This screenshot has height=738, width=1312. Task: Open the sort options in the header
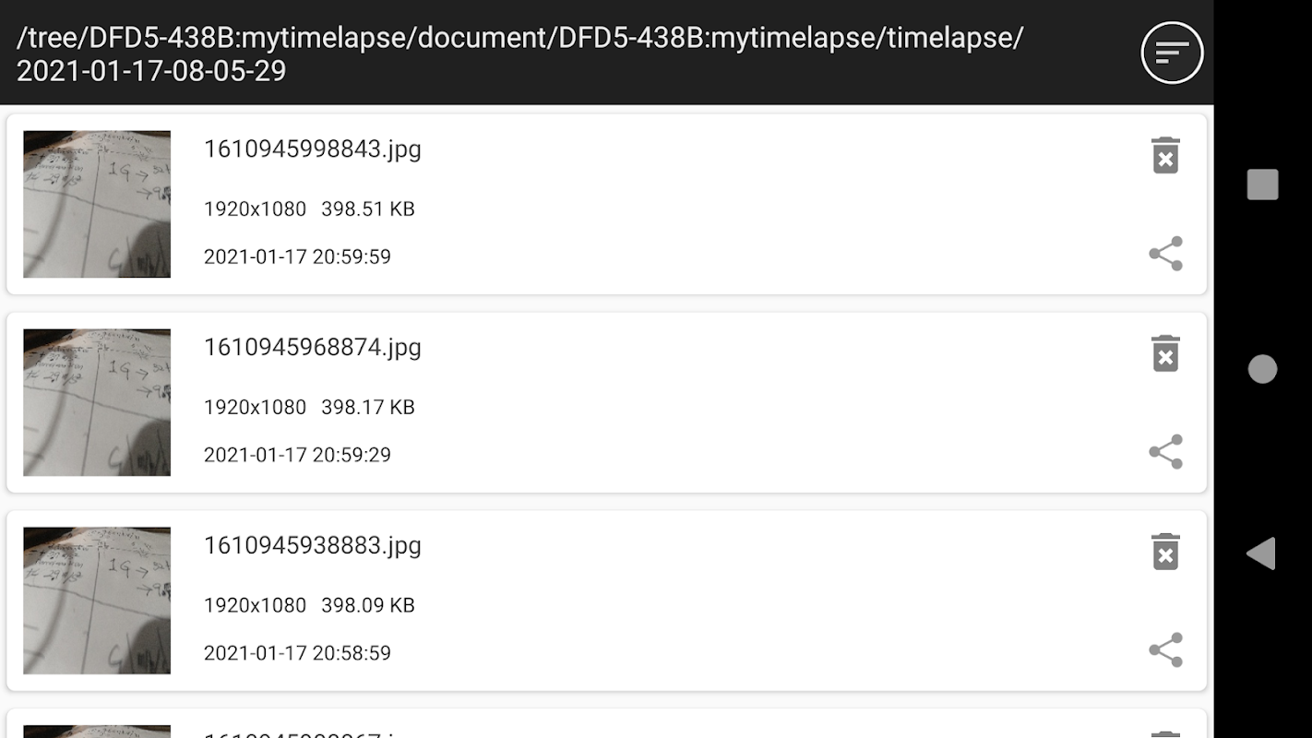tap(1172, 53)
